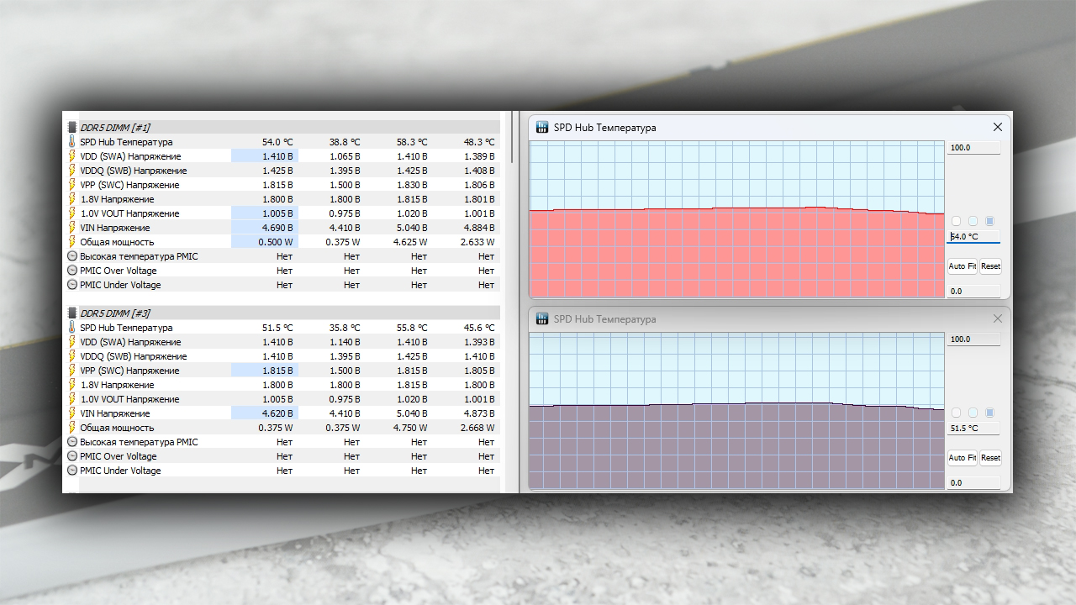Click Auto Fit in the 54.0 °C graph window
This screenshot has height=605, width=1076.
click(963, 266)
